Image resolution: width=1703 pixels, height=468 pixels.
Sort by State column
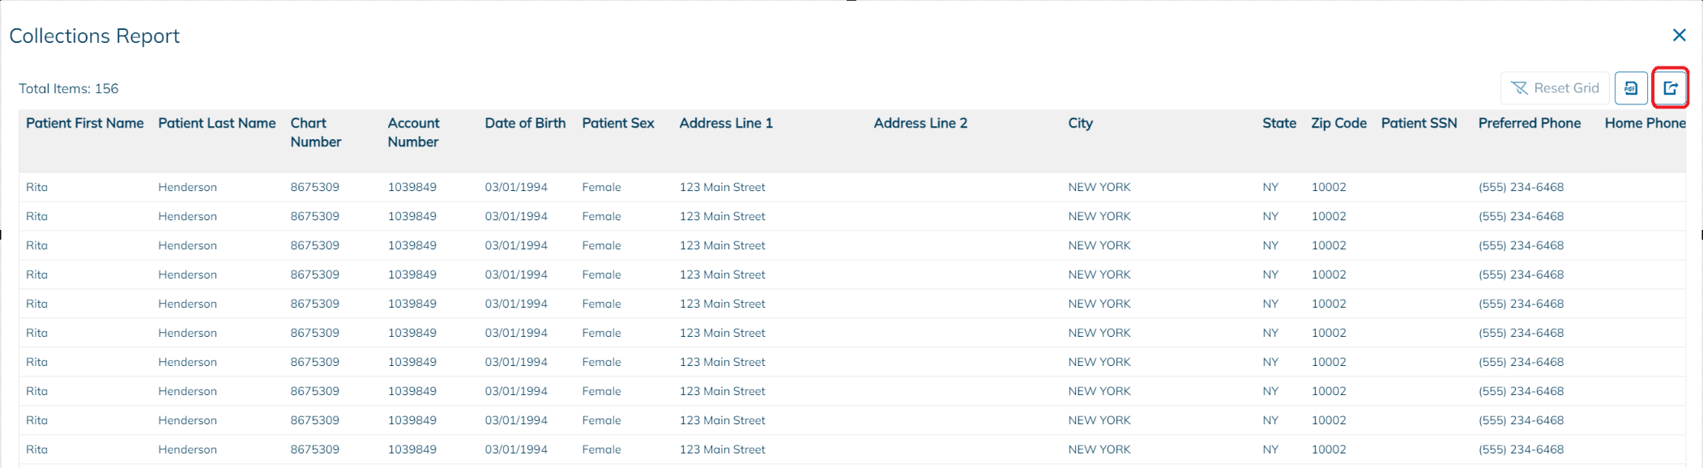tap(1278, 123)
